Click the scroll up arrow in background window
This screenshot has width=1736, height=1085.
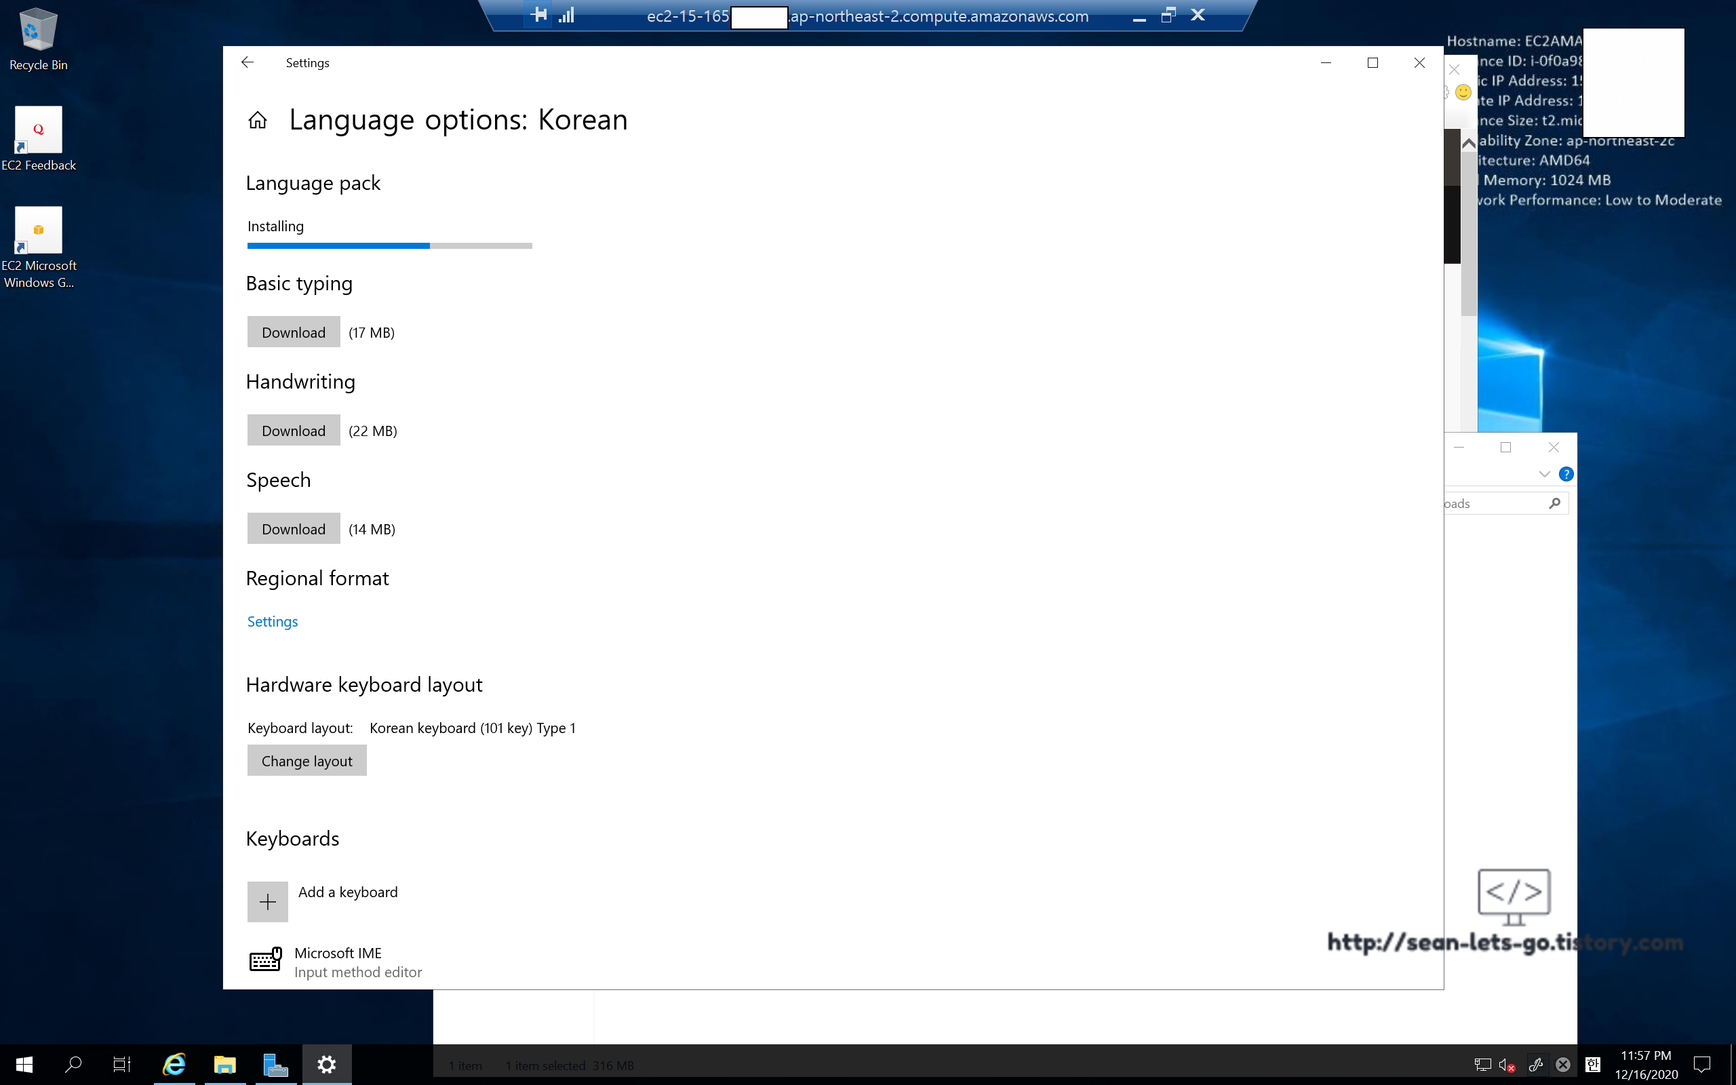(1468, 144)
